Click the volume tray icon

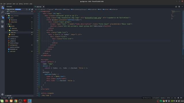pos(177,101)
